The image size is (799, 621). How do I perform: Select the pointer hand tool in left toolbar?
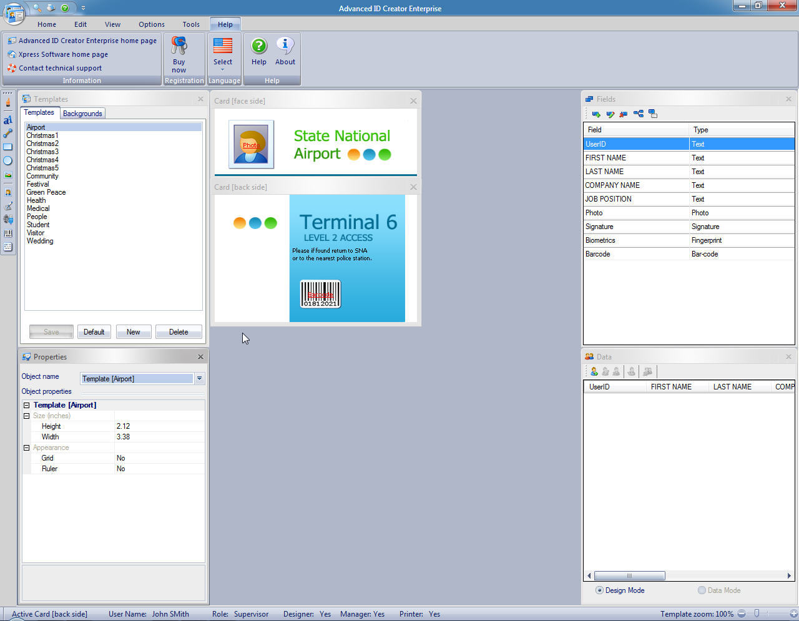point(7,103)
